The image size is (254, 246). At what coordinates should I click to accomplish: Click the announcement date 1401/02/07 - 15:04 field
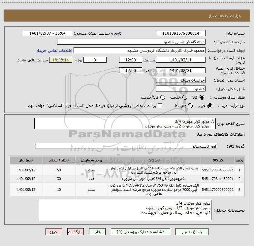click(x=48, y=33)
